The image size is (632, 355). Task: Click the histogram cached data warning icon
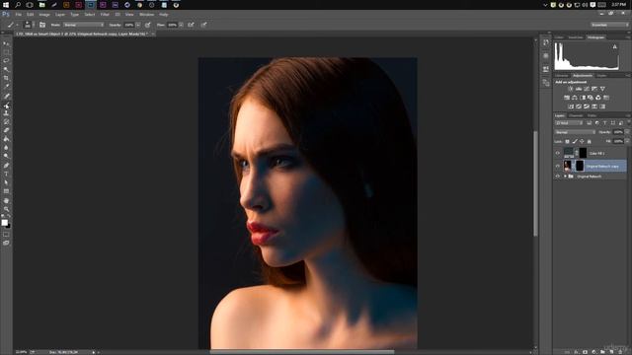coord(614,46)
